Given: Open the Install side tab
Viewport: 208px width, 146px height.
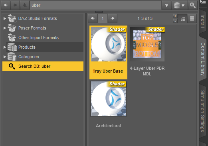Looking at the screenshot, I should coord(202,22).
